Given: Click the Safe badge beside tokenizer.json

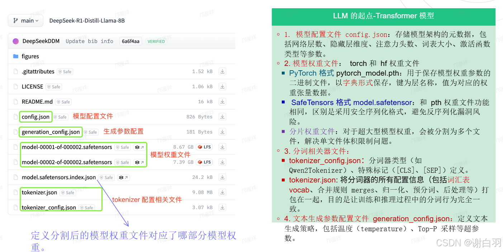Looking at the screenshot, I should [x=68, y=192].
